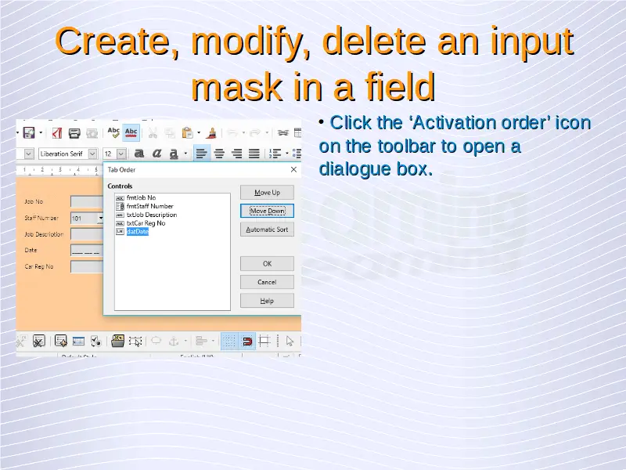Screen dimensions: 626x470
Task: Select the Clone Formatting paintbrush
Action: point(212,132)
